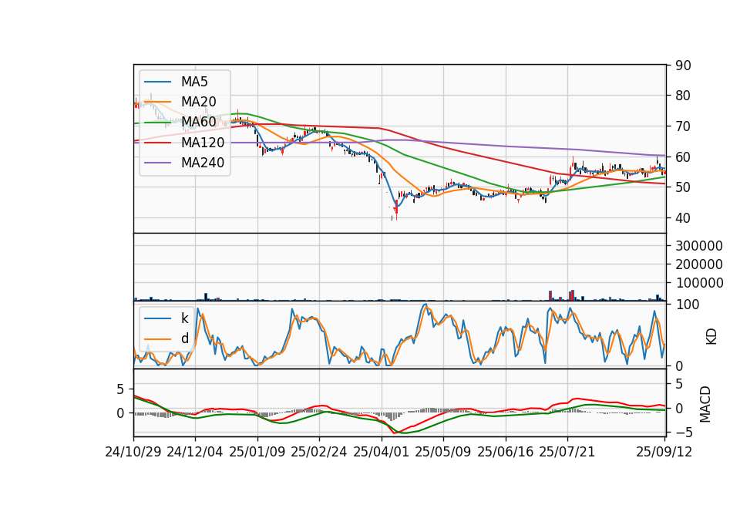The height and width of the screenshot is (532, 740).
Task: Click the 25/02/24 date axis label
Action: [319, 452]
